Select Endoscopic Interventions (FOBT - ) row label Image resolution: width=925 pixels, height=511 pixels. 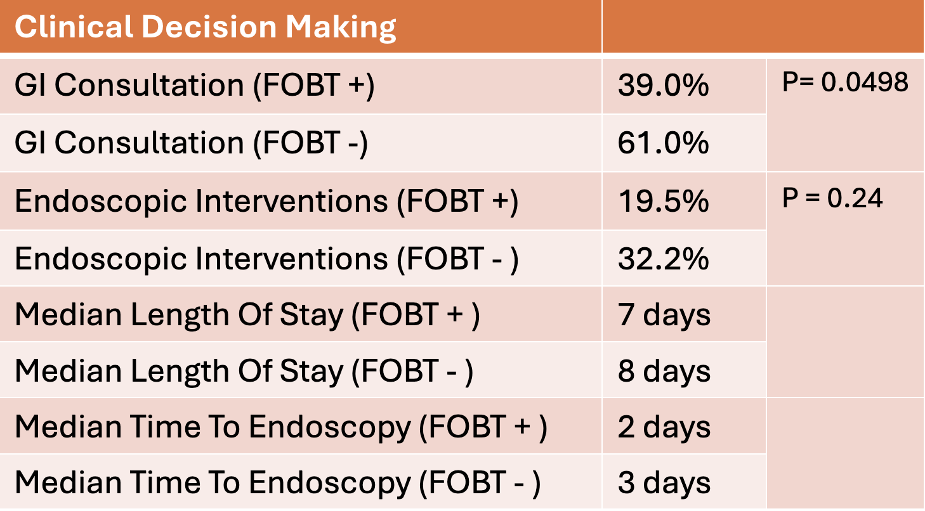coord(301,257)
